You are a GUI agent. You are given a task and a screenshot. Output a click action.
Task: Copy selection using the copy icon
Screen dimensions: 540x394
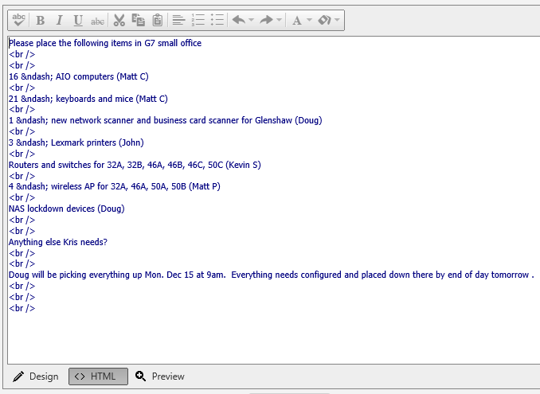pos(139,21)
